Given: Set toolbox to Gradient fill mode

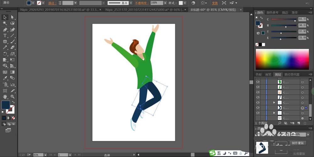Looking at the screenshot, I should click(9, 118).
